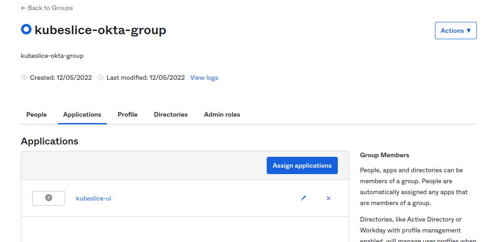Go back to Groups
The image size is (486, 242).
(47, 8)
